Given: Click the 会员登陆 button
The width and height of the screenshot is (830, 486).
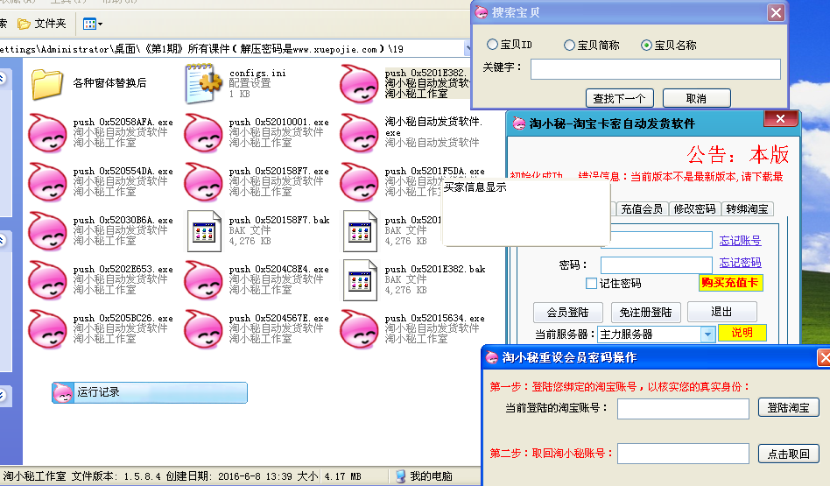Looking at the screenshot, I should click(x=568, y=313).
